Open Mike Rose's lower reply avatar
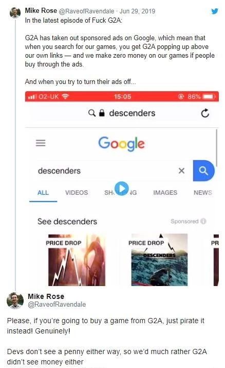Viewport: 225px width, 368px height. 15,300
